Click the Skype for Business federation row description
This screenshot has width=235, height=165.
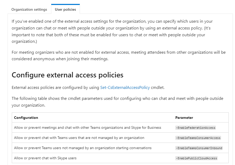tap(88, 128)
